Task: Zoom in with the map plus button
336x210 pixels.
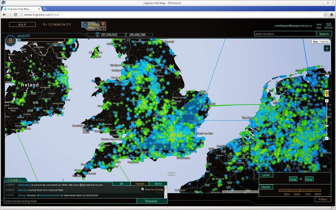Action: pyautogui.click(x=327, y=101)
